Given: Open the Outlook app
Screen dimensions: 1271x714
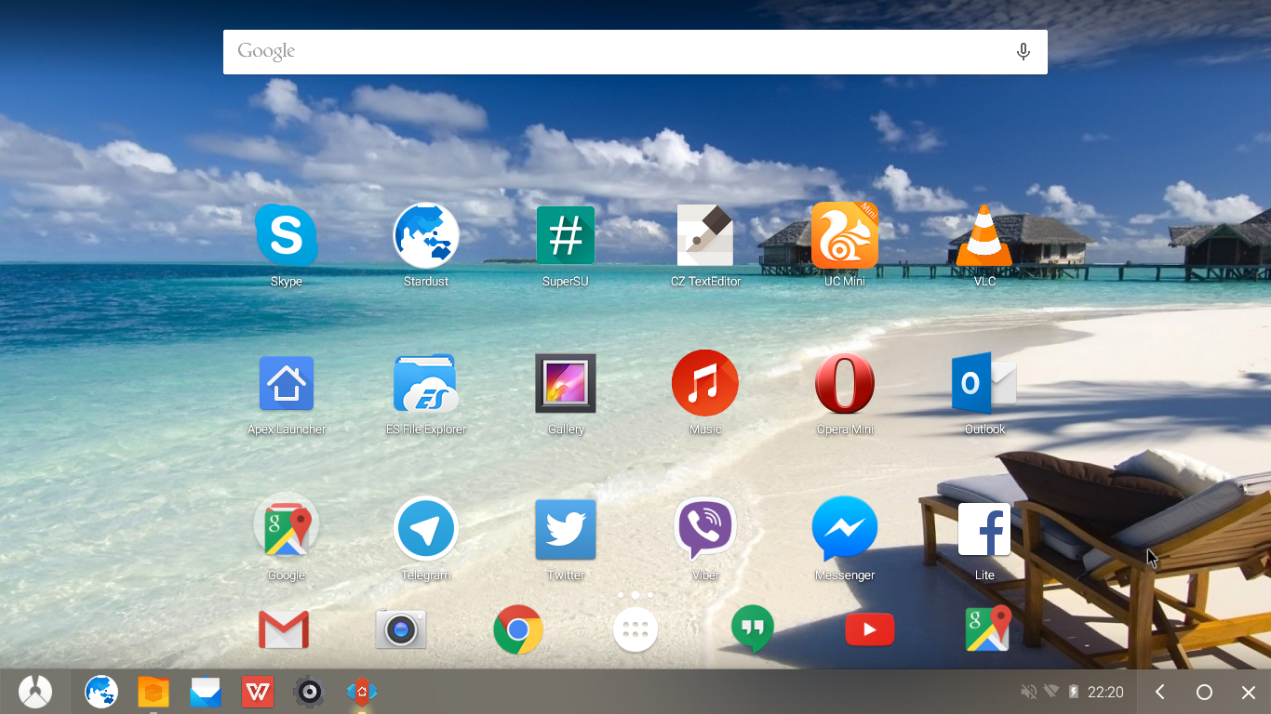Looking at the screenshot, I should pyautogui.click(x=984, y=383).
